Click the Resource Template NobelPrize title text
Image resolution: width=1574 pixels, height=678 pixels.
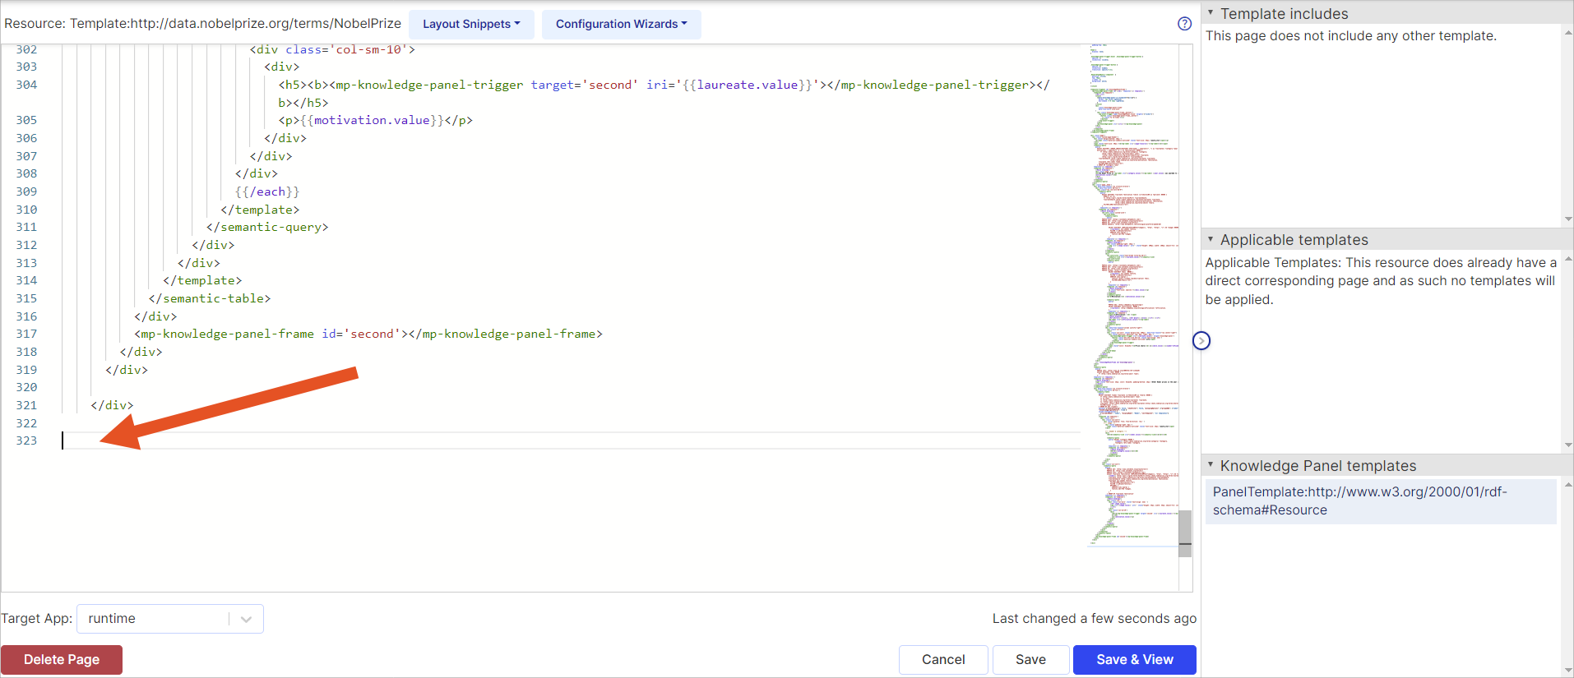point(202,24)
